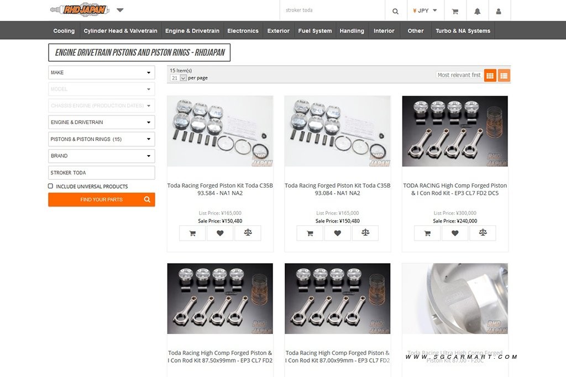Add EP3 CL7 FD2 DC5 kit to wishlist
Image resolution: width=566 pixels, height=377 pixels.
[455, 233]
